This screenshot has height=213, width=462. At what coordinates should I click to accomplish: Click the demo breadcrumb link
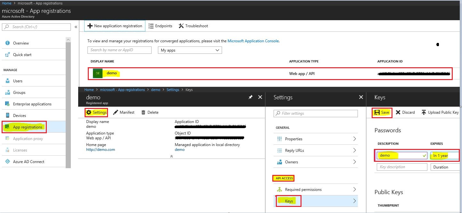156,90
